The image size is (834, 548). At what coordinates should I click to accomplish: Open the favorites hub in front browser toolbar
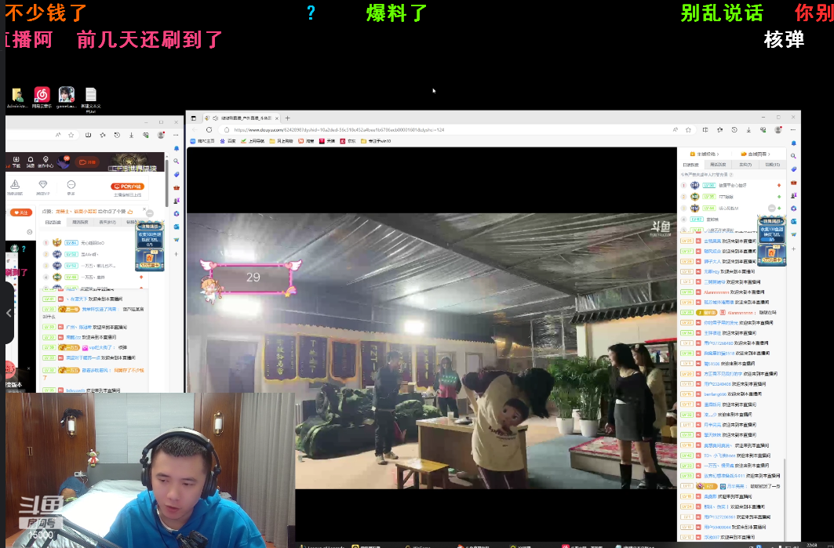tap(719, 129)
